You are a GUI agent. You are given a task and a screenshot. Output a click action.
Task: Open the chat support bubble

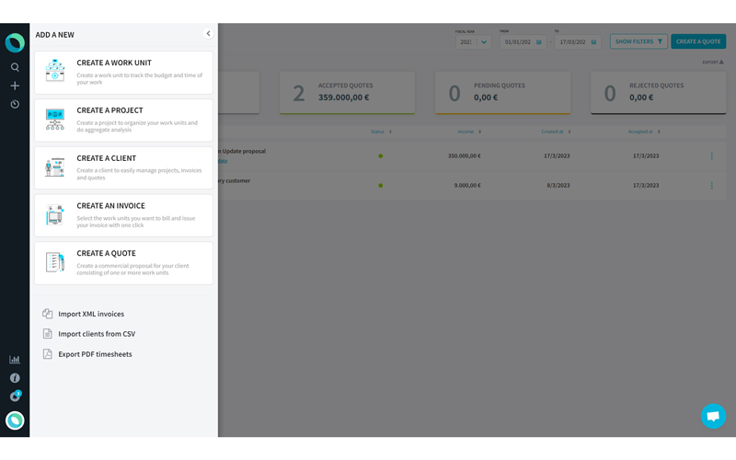pos(713,416)
